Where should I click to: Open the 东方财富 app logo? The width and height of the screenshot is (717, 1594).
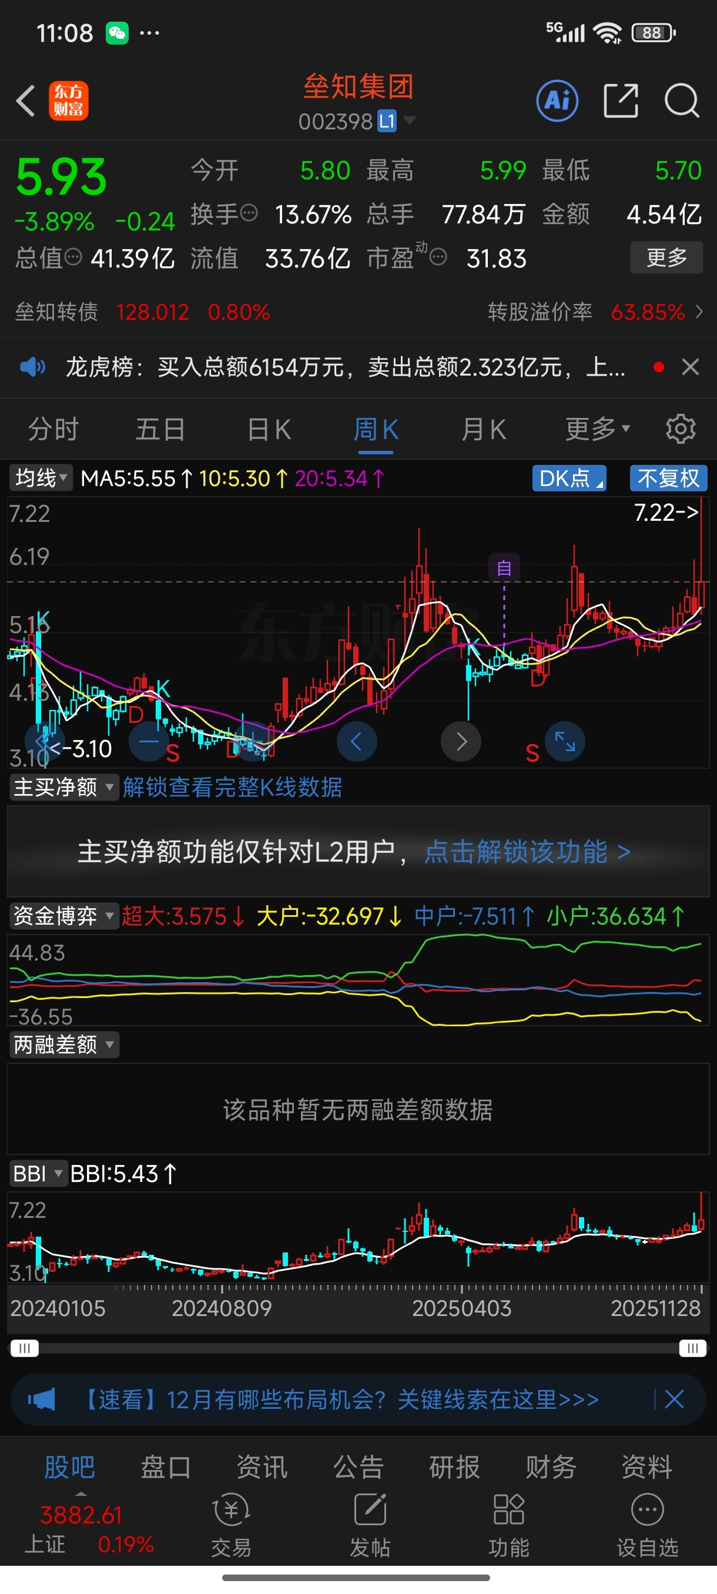tap(69, 101)
